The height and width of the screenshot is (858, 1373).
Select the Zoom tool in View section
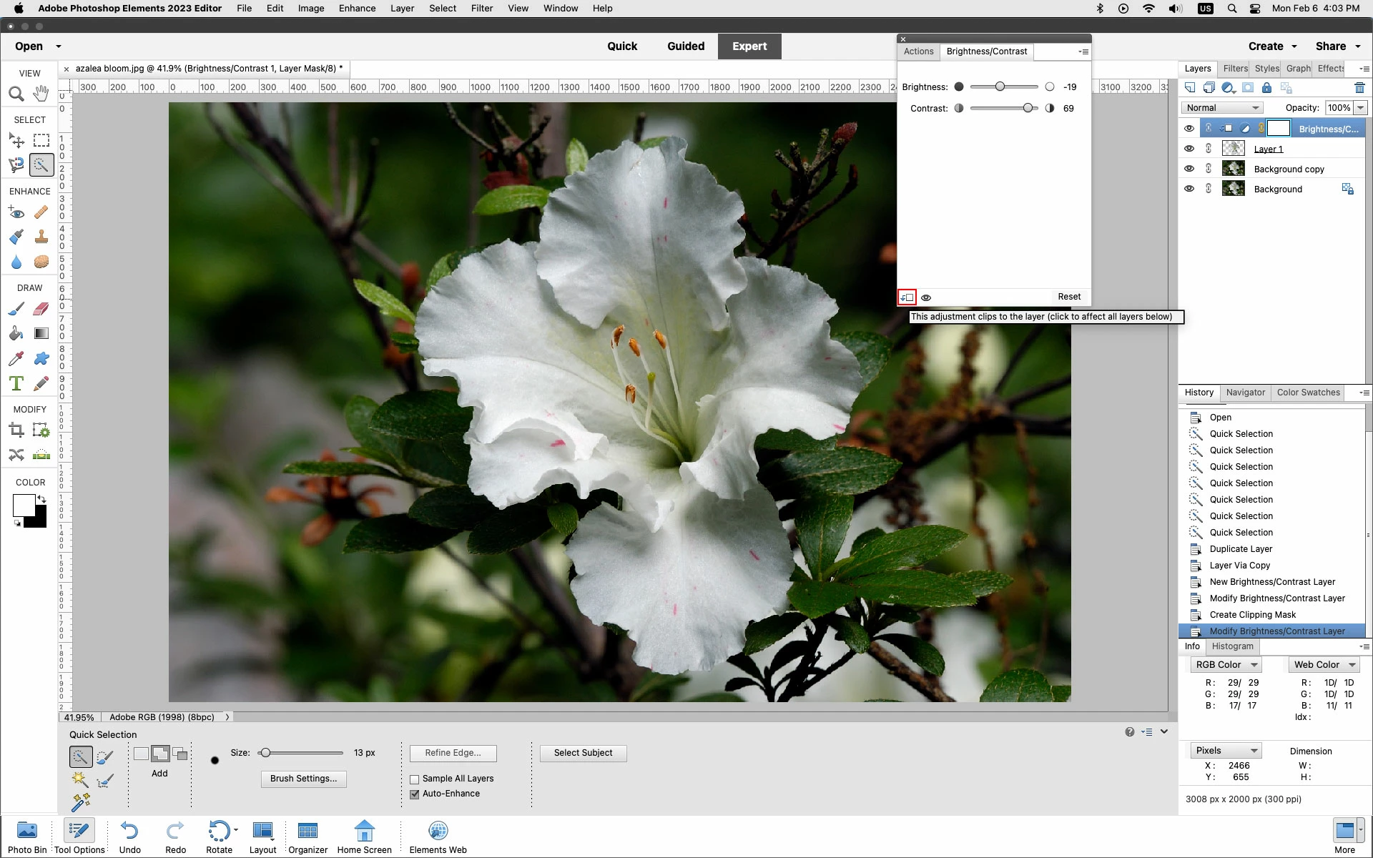click(x=16, y=94)
